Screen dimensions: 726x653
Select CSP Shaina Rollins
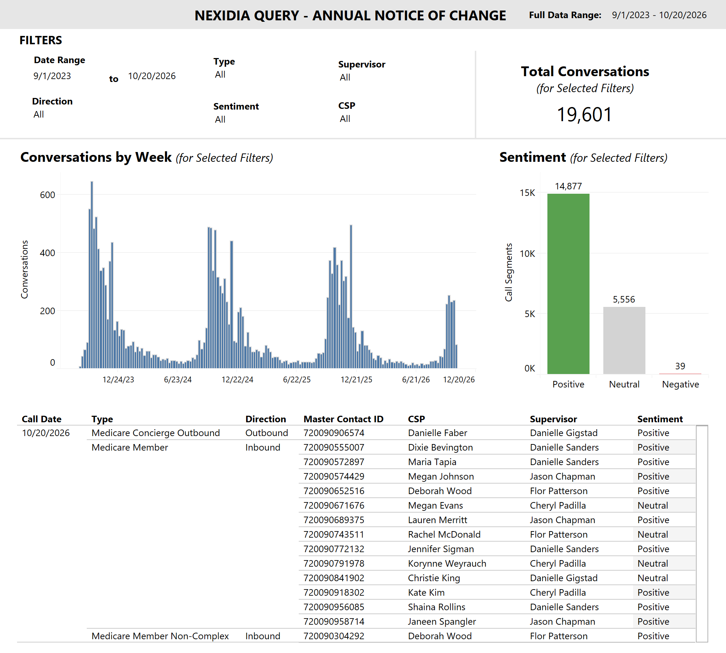(436, 607)
